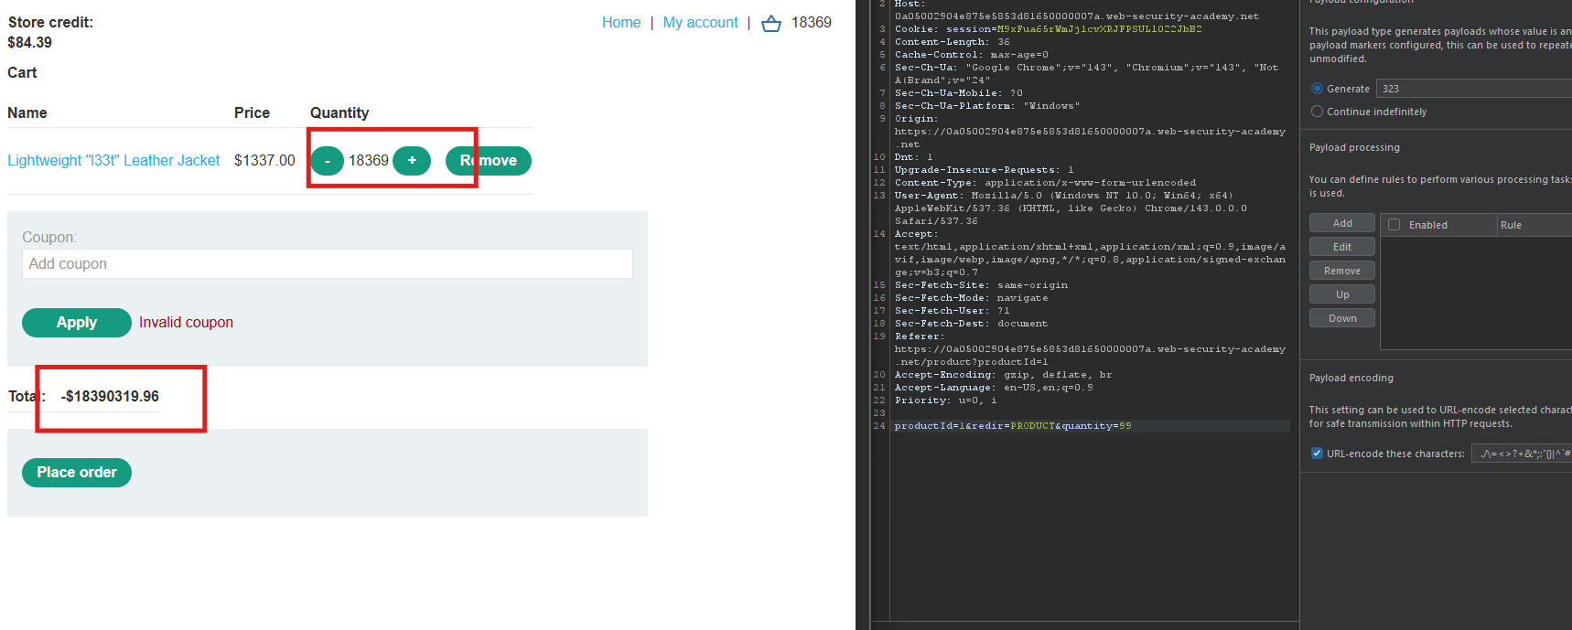Click the Upgrade-Insecure-Requests header line
This screenshot has width=1572, height=630.
(x=985, y=170)
